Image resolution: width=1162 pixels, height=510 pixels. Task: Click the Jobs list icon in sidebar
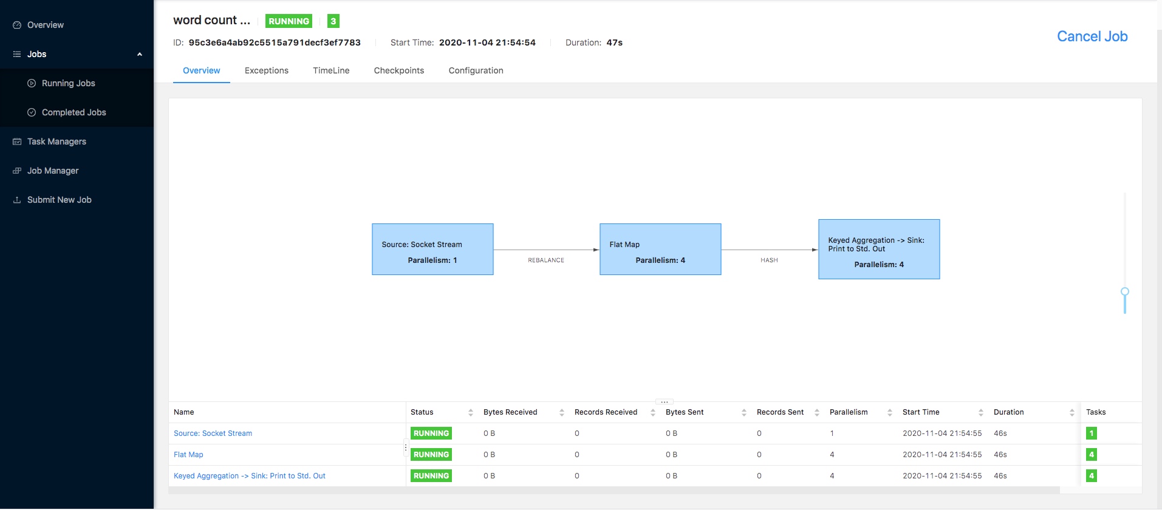click(17, 54)
